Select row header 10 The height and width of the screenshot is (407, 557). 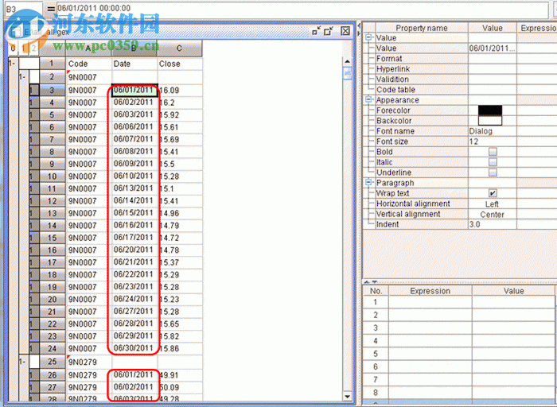pos(52,176)
